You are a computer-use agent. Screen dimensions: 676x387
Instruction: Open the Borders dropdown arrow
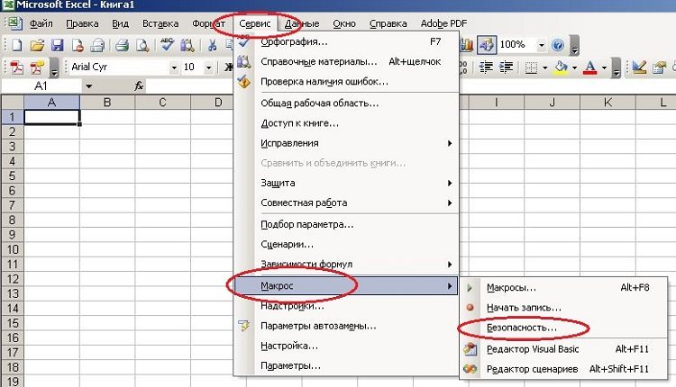(545, 67)
